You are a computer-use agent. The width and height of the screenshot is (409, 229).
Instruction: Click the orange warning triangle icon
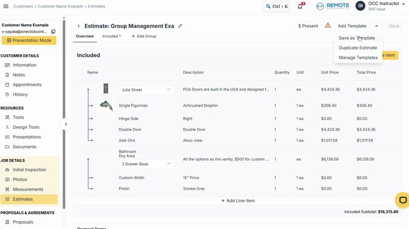pyautogui.click(x=328, y=26)
